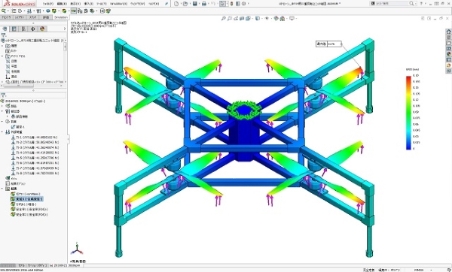Image resolution: width=452 pixels, height=272 pixels.
Task: Click the ConfigurationManager tab icon
Action: point(23,29)
